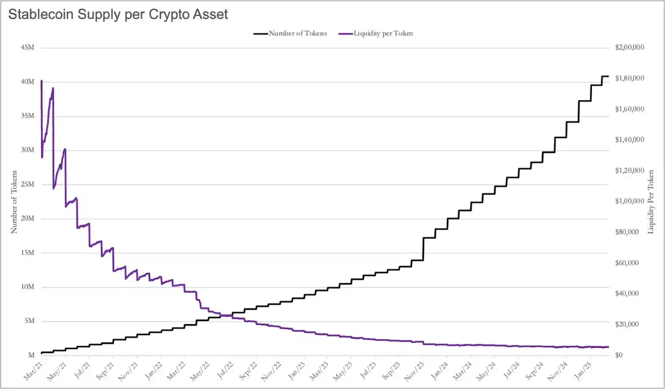Click the Sep/24 date label
Viewport: 665px width, 389px height.
click(534, 370)
